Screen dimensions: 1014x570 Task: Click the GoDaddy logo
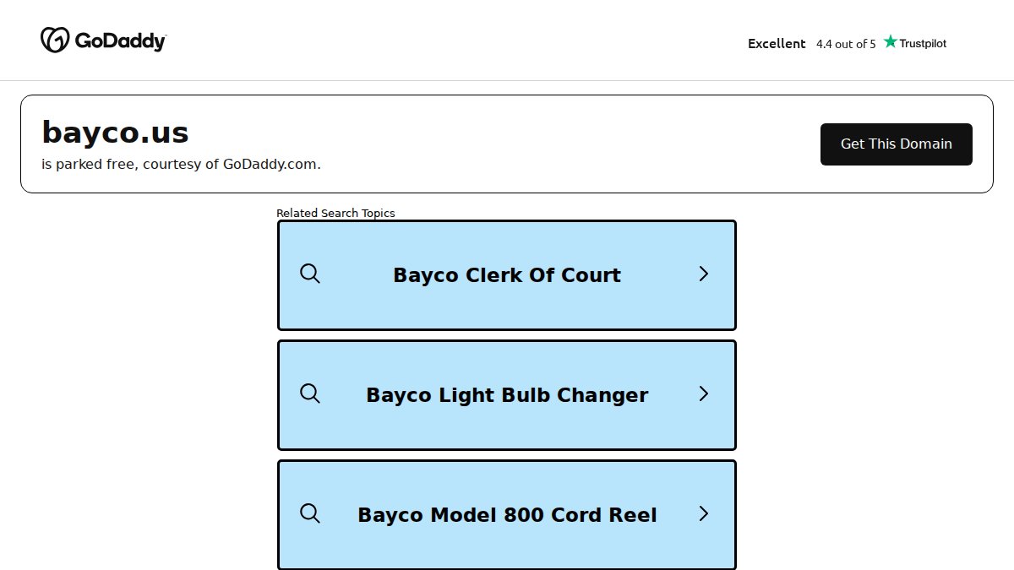103,40
